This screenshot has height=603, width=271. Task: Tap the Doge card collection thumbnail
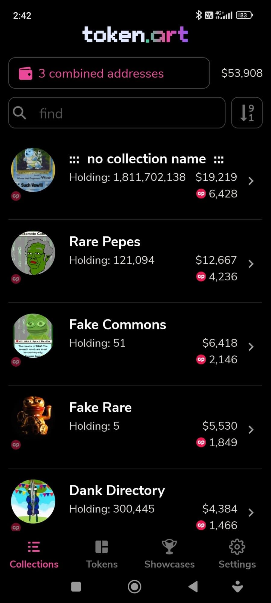pos(33,170)
